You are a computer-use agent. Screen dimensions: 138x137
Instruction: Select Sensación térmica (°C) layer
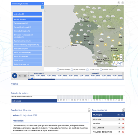[27, 27]
